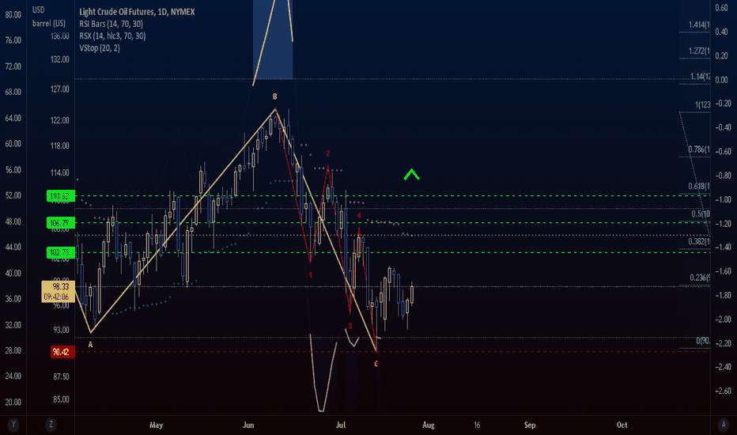The width and height of the screenshot is (737, 435).
Task: Click the Oct label on time axis
Action: pos(622,426)
